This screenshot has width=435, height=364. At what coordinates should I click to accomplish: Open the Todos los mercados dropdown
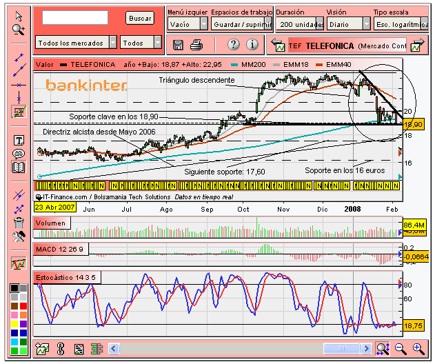click(x=76, y=43)
